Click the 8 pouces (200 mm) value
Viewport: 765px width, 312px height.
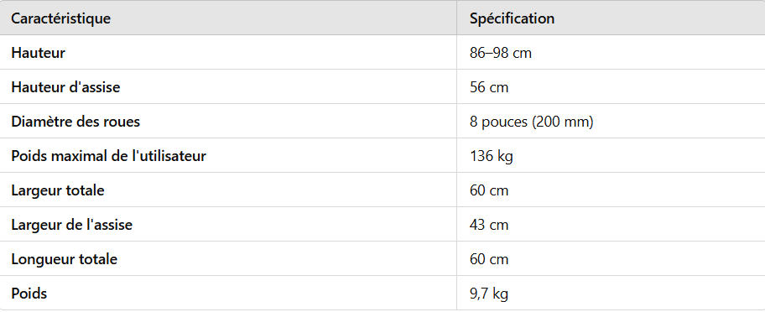coord(531,122)
